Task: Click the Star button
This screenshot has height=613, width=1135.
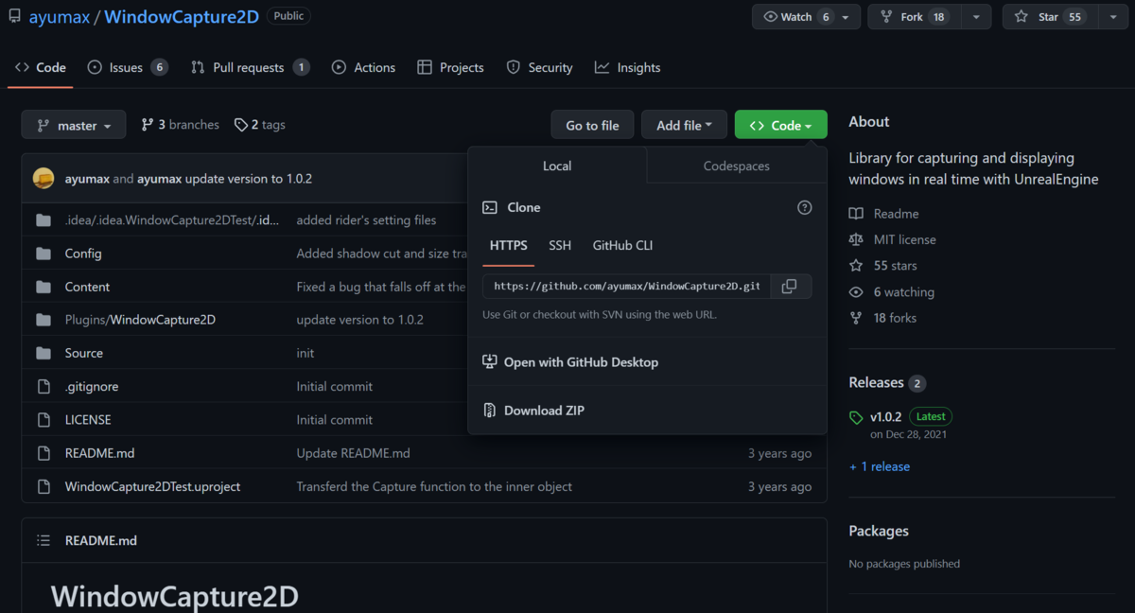Action: click(1049, 17)
